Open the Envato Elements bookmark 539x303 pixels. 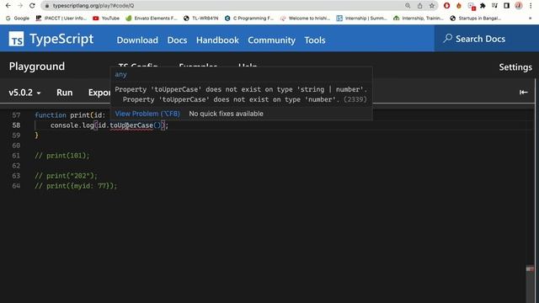point(152,19)
